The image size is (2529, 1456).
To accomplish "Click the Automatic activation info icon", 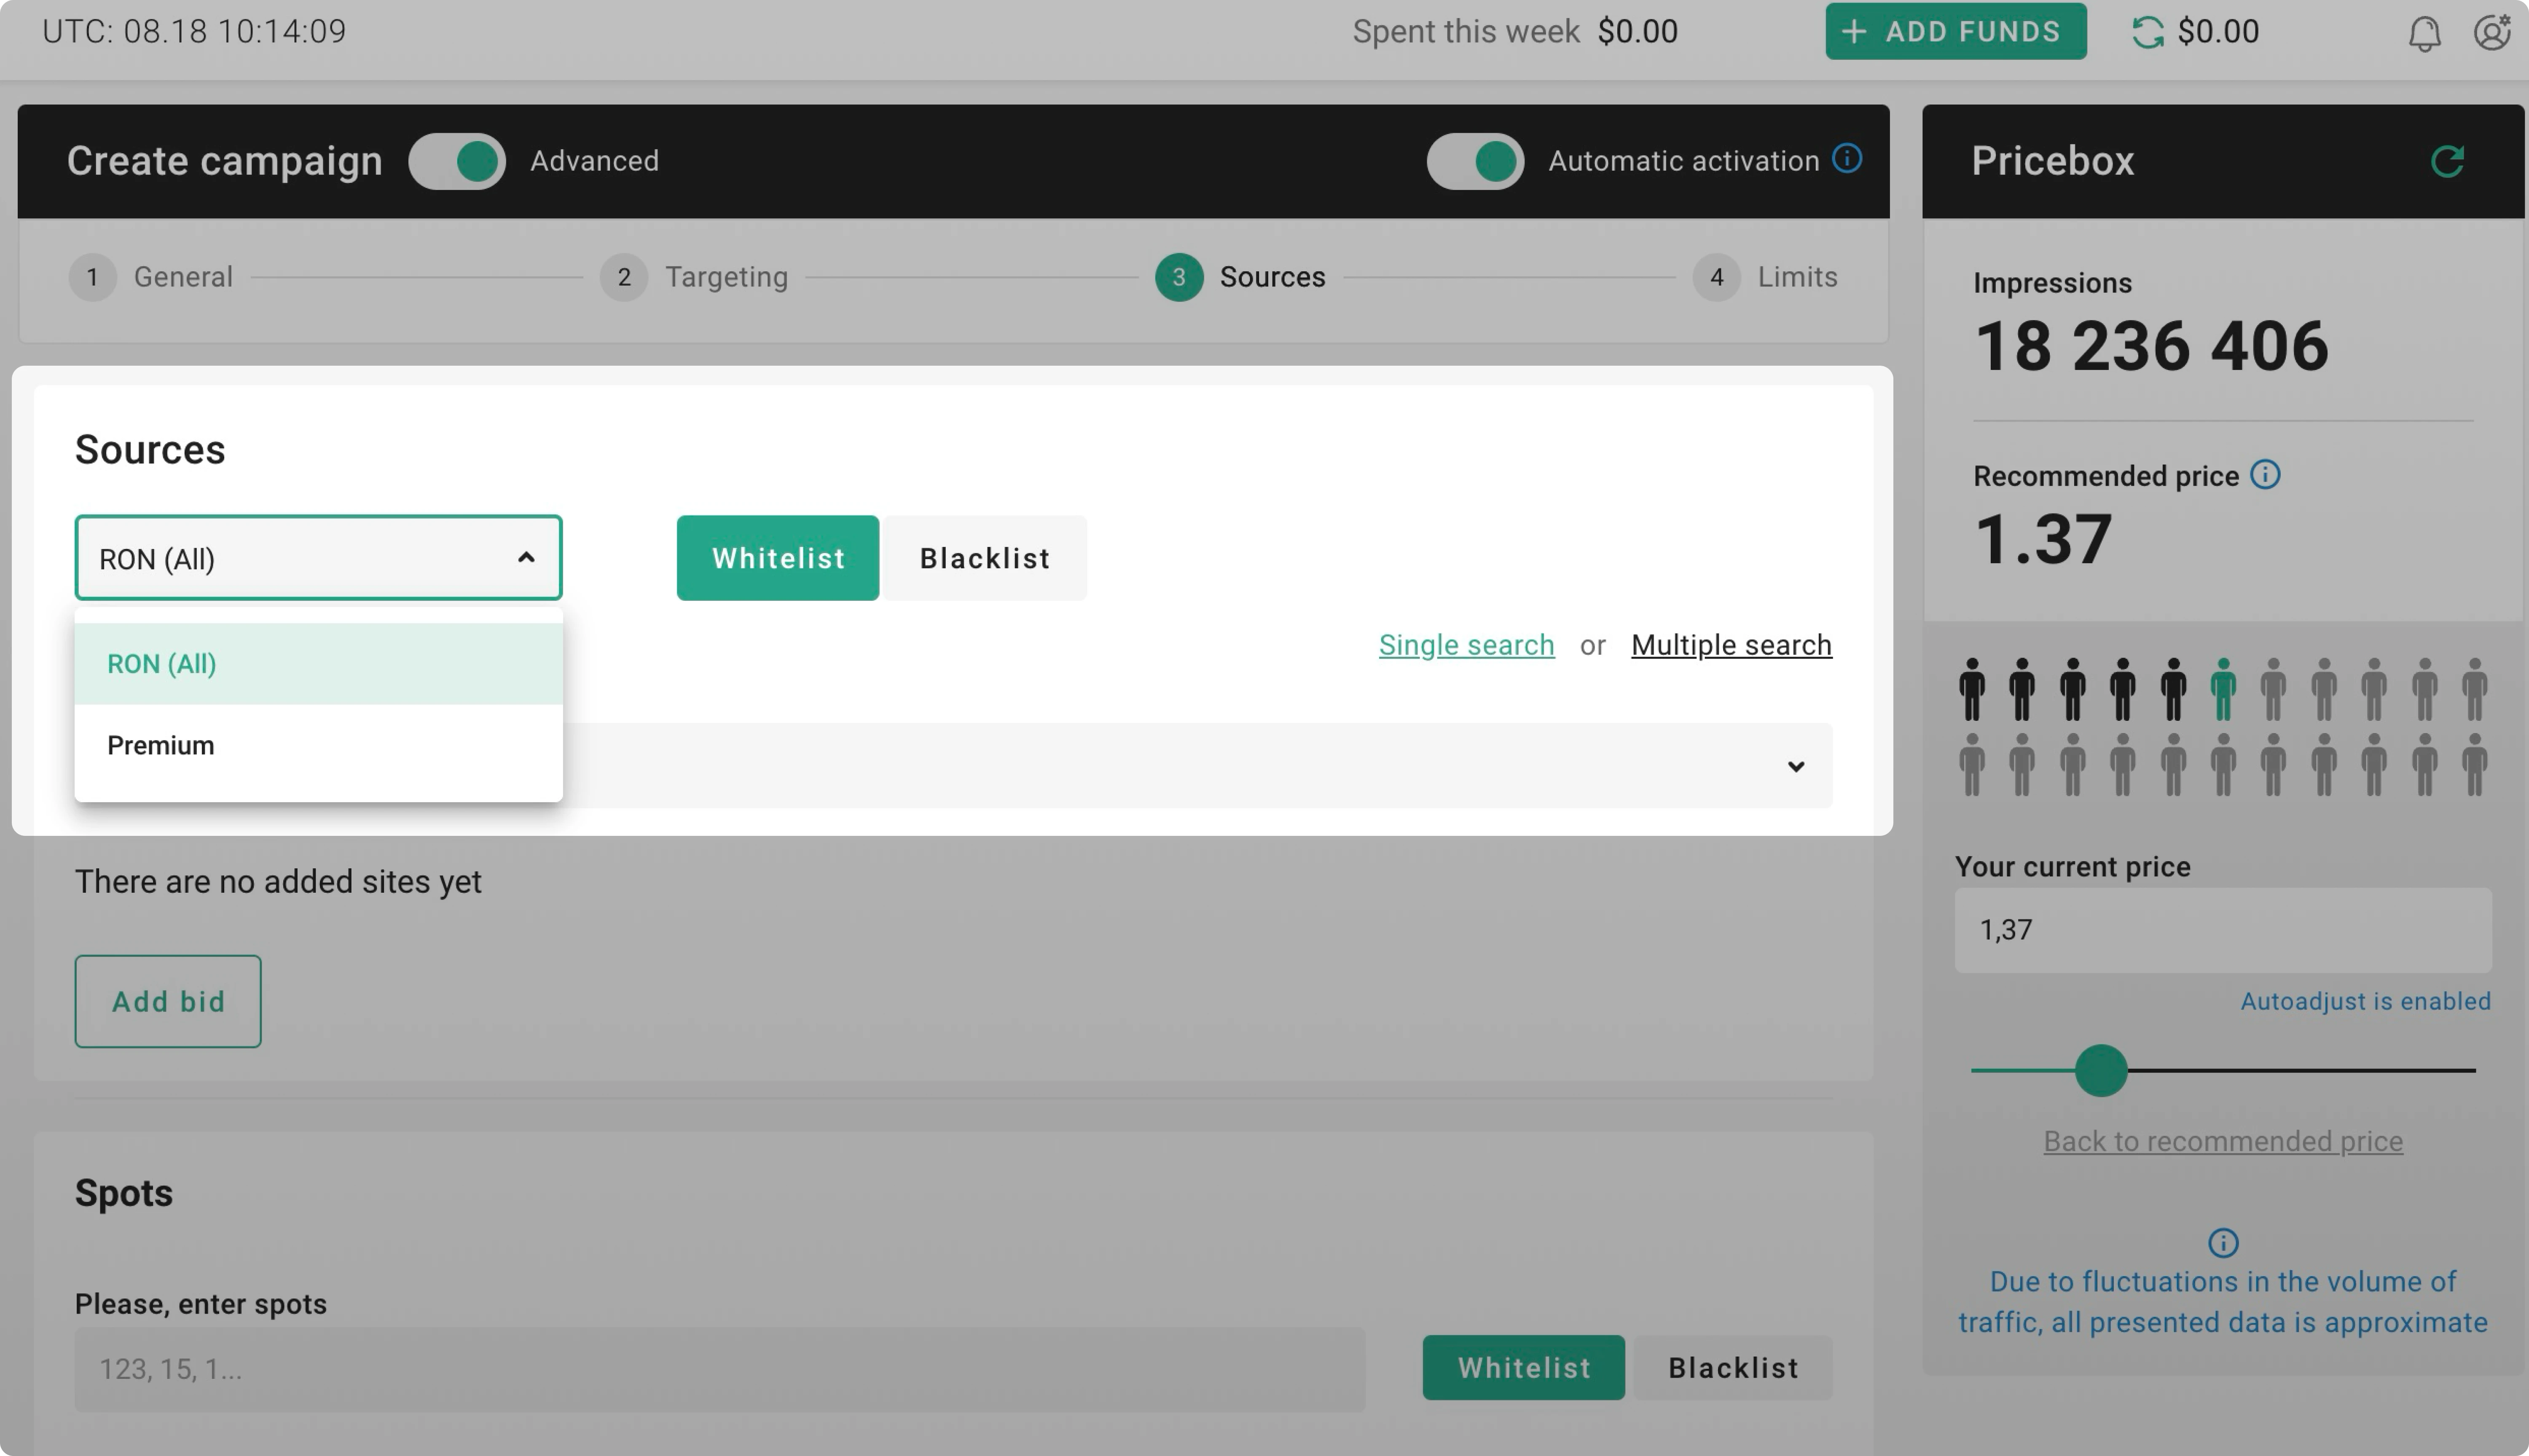I will tap(1847, 159).
